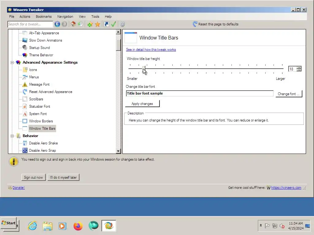314x235 pixels.
Task: Open the bookmarks star icon
Action: [x=98, y=24]
